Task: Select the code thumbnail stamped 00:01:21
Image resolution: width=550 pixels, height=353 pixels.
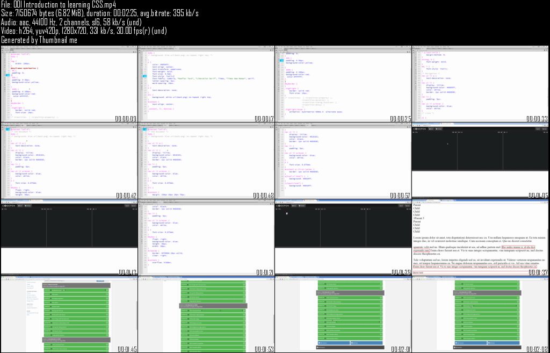Action: click(x=206, y=237)
